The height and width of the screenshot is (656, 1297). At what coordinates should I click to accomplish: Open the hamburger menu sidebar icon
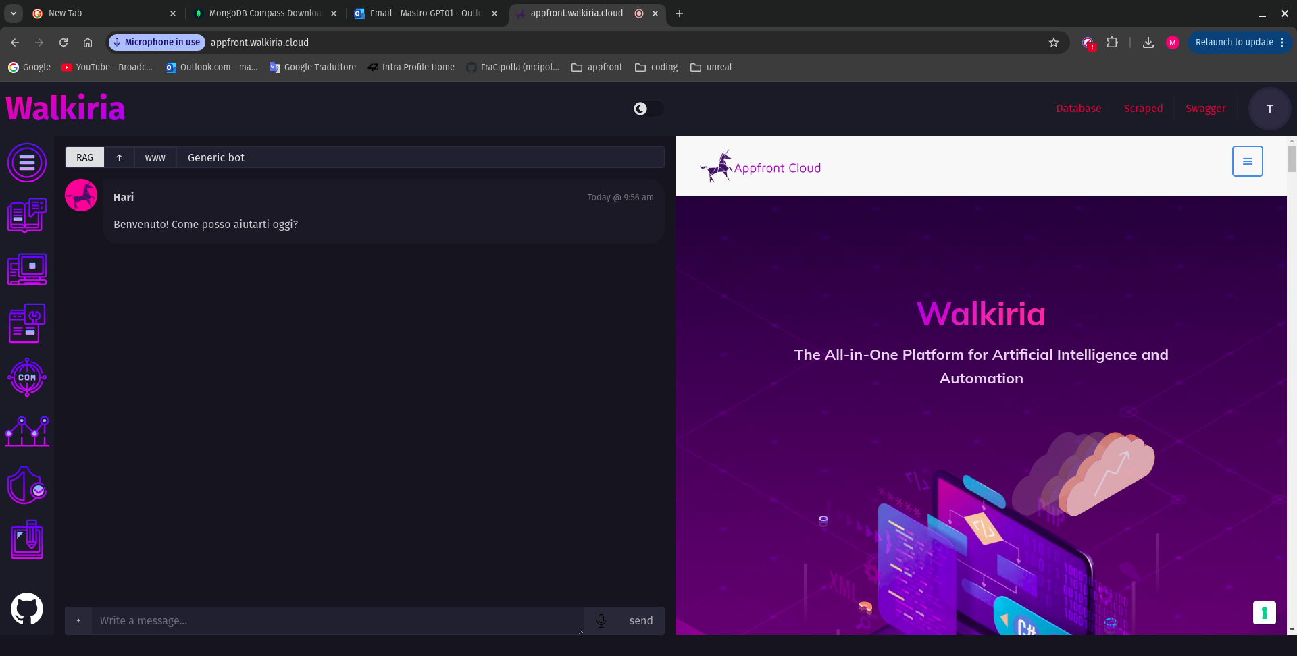27,163
